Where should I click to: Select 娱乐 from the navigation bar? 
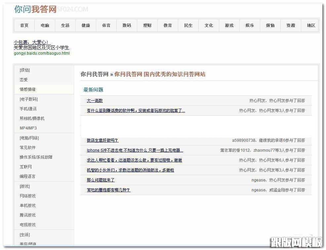click(250, 25)
